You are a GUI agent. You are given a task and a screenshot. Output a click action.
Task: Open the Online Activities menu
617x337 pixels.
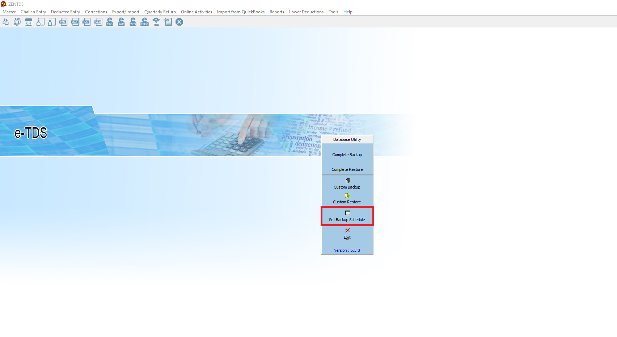(x=196, y=12)
